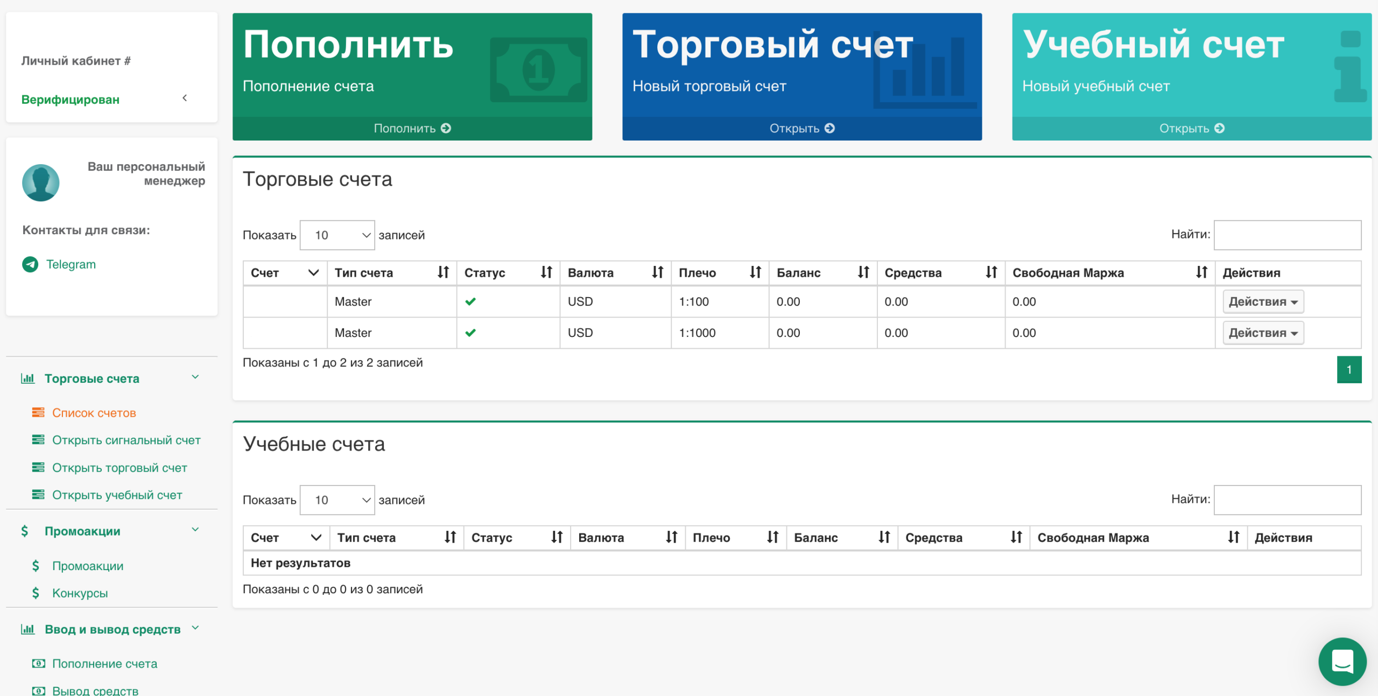Open the Действия dropdown for the first Master account
The height and width of the screenshot is (696, 1378).
coord(1263,301)
